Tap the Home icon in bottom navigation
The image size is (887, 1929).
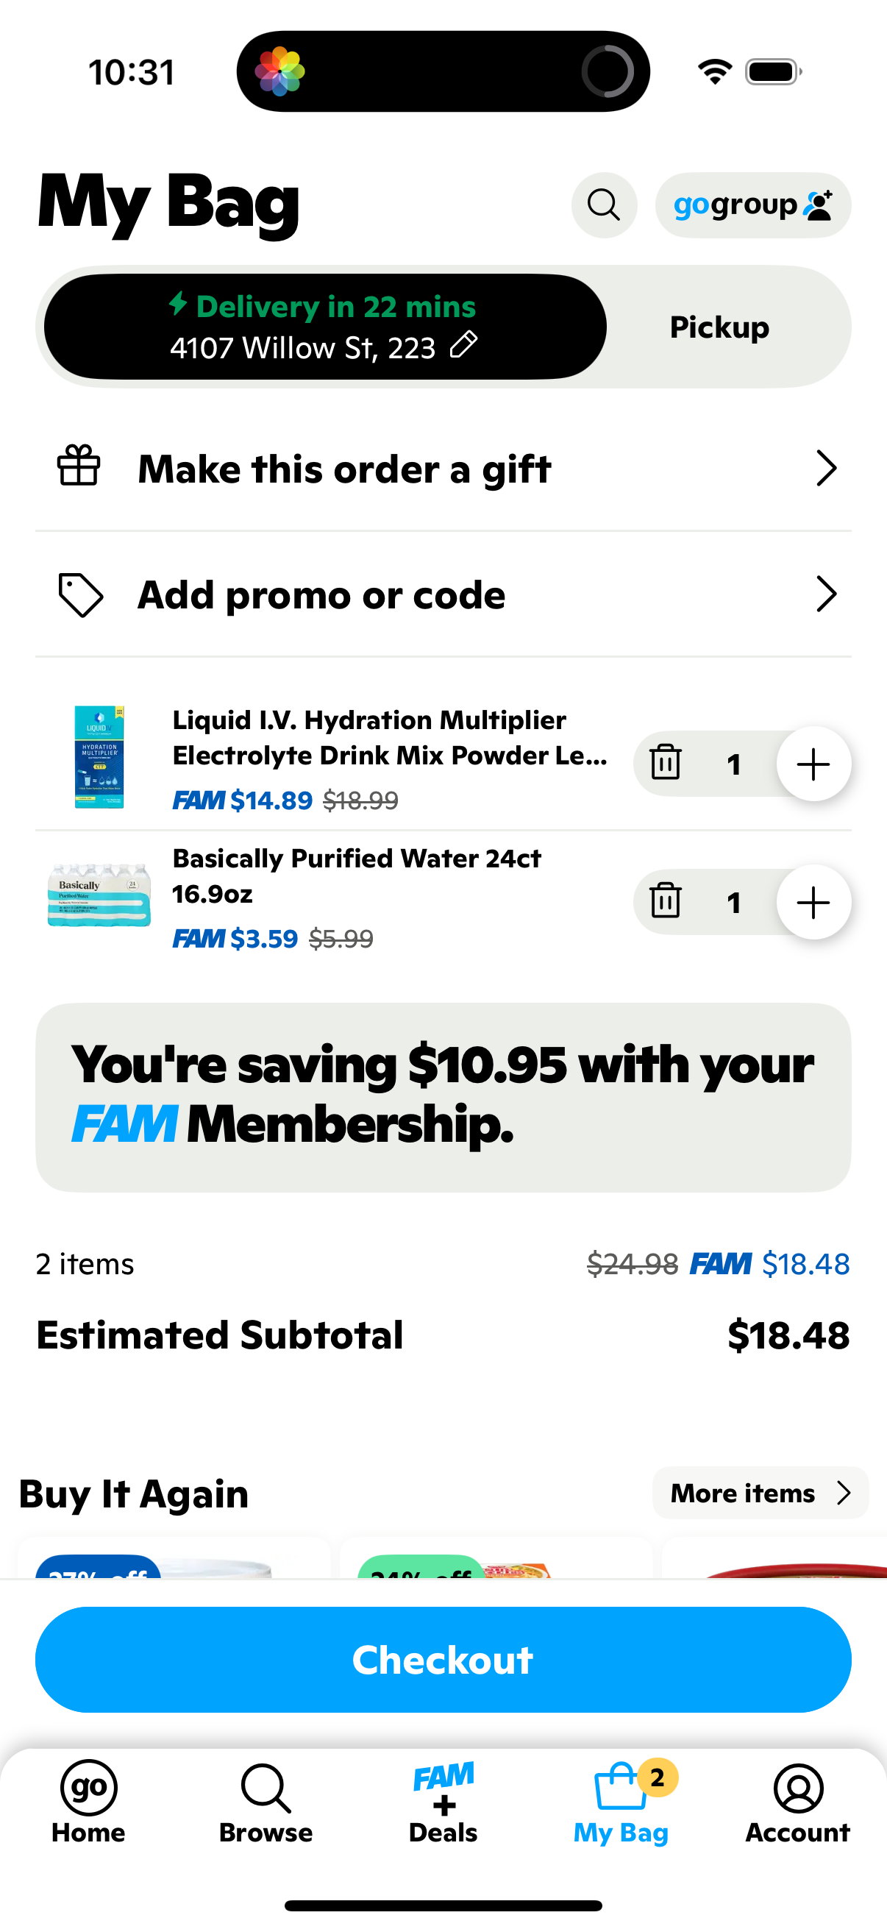(88, 1789)
